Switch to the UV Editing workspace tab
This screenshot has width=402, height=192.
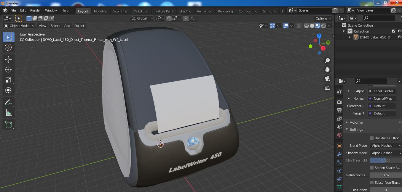(141, 11)
